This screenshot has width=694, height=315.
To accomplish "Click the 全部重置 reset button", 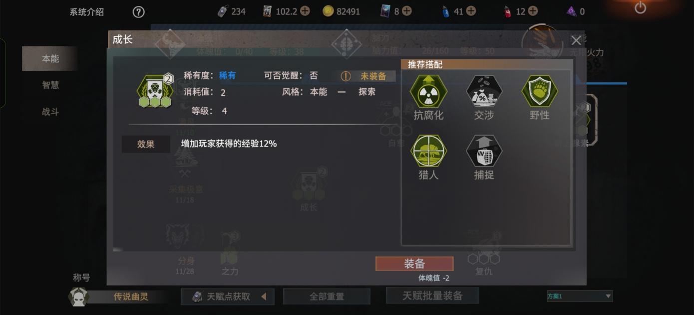I will 327,297.
